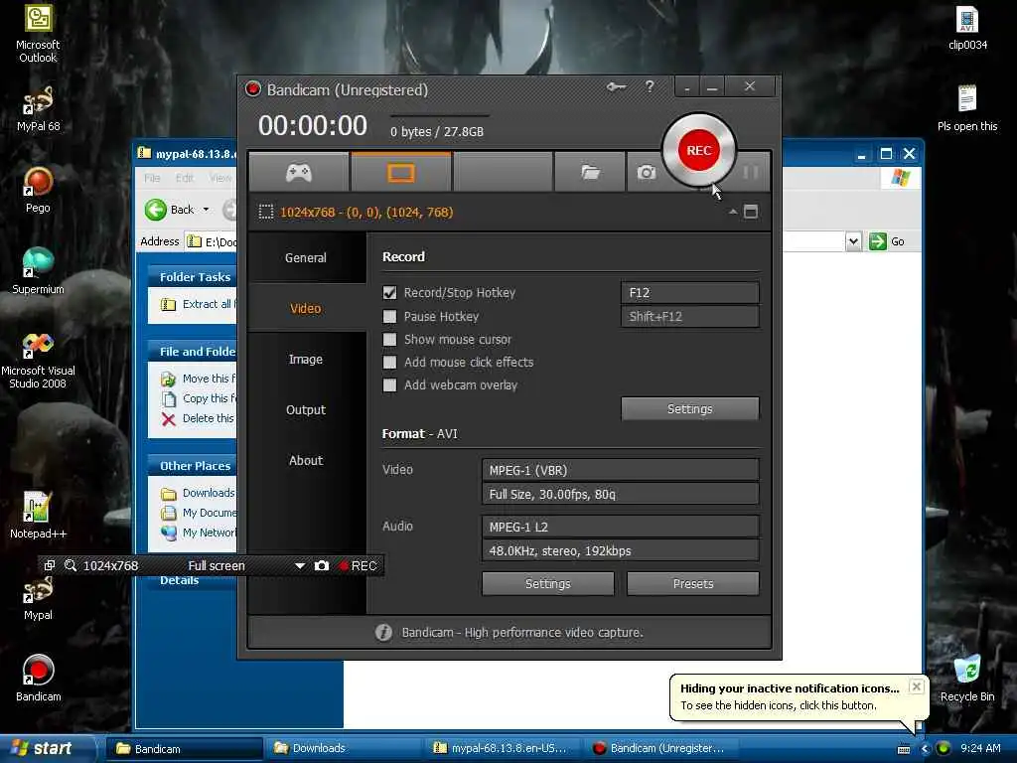Switch to Video tab
The height and width of the screenshot is (763, 1017).
306,308
